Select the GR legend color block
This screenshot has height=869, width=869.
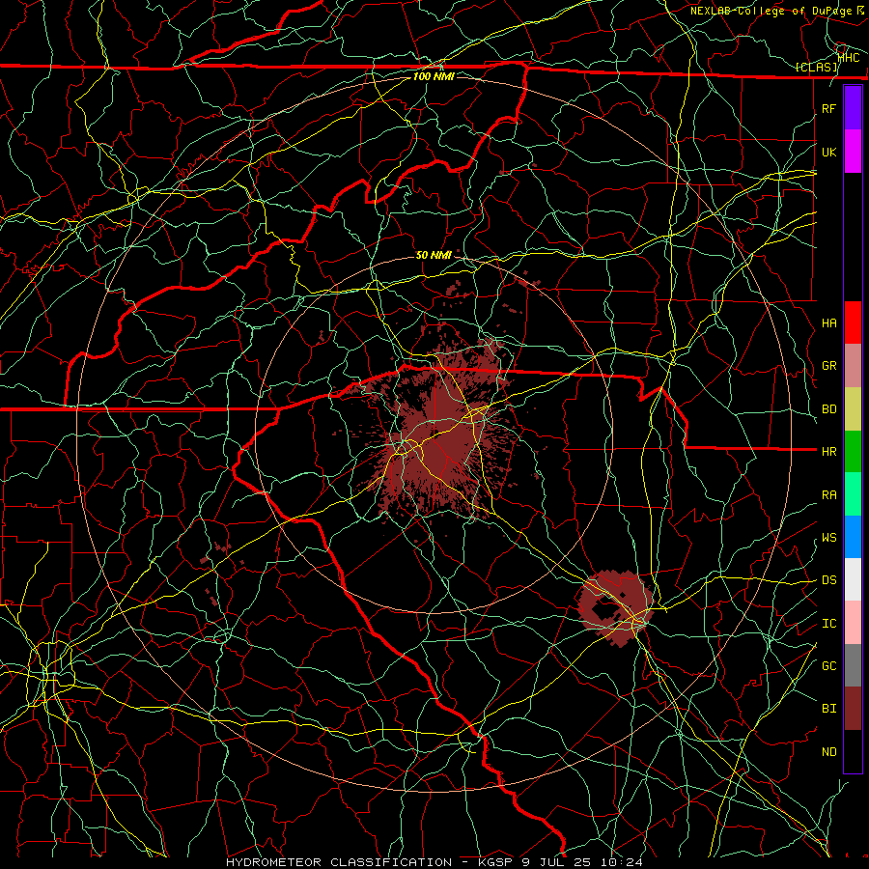[x=853, y=365]
